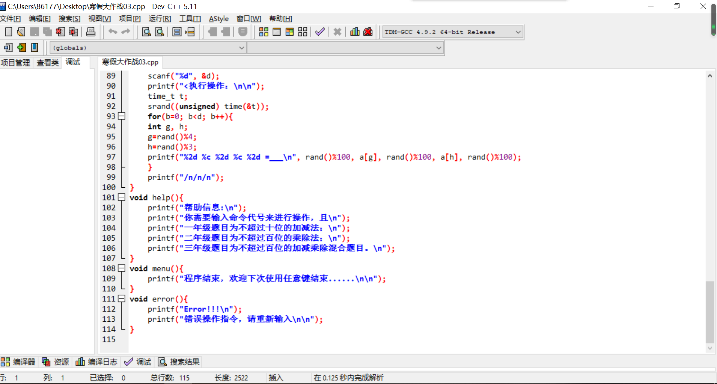Collapse the error() function fold at line 111
The height and width of the screenshot is (384, 717).
(121, 299)
